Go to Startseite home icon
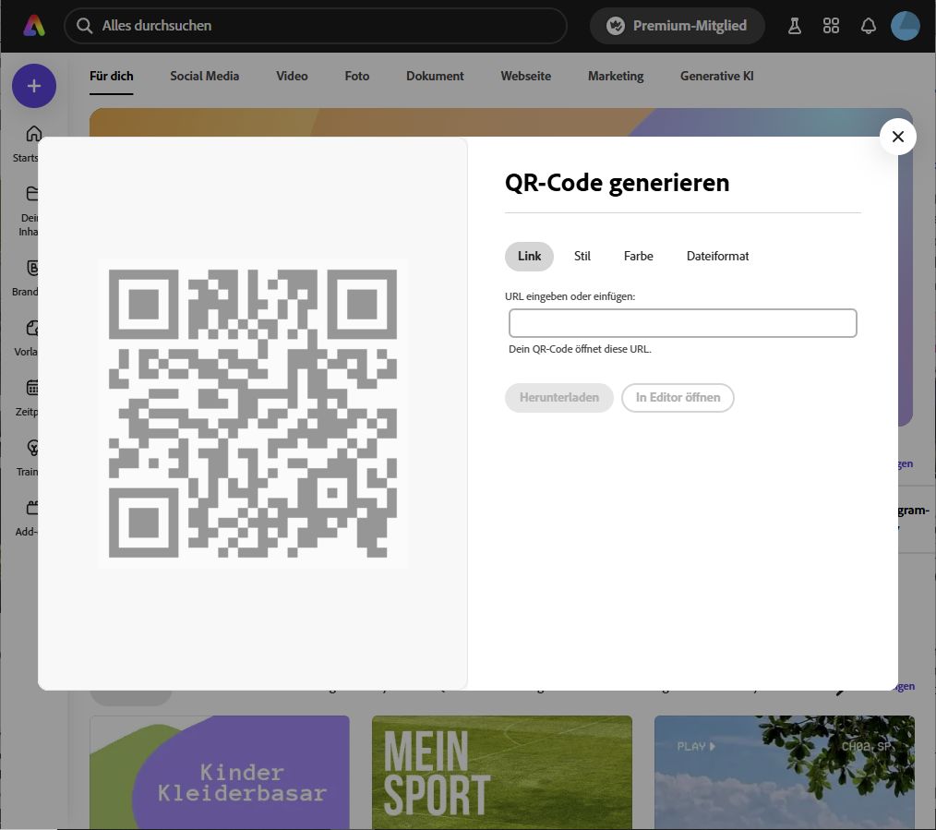 (33, 133)
